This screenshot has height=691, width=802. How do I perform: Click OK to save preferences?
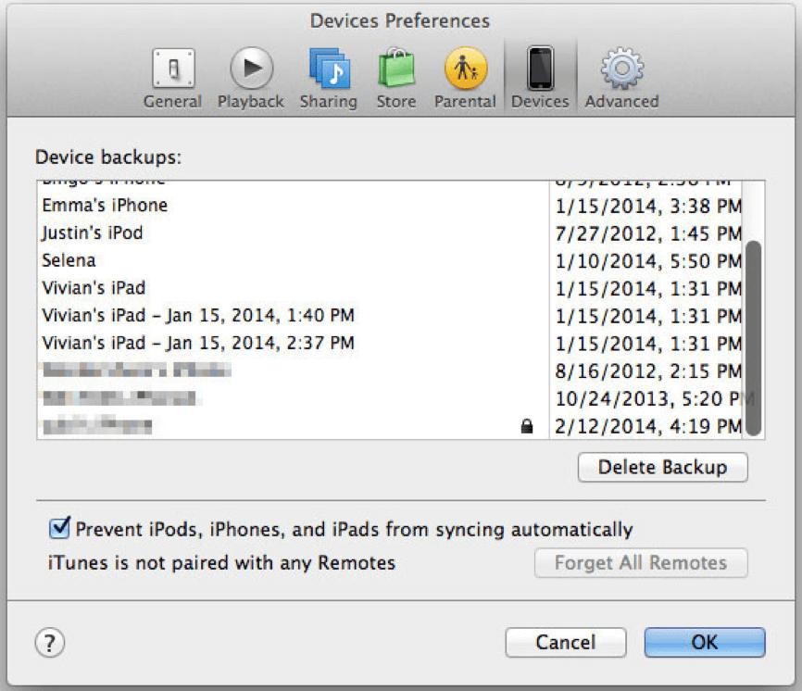704,642
